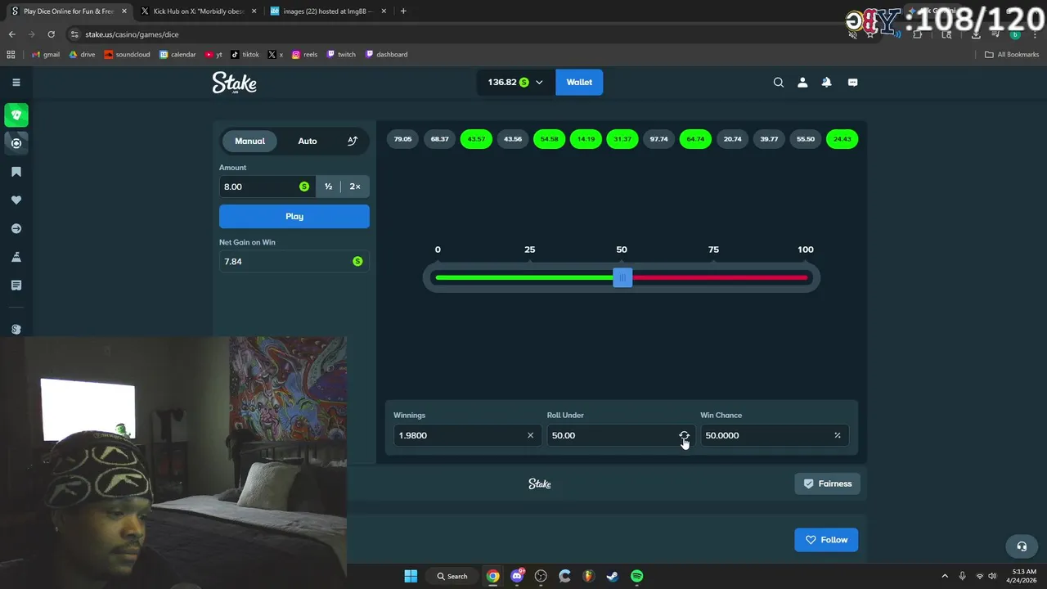The width and height of the screenshot is (1047, 589).
Task: Click the browser address bar
Action: pyautogui.click(x=458, y=34)
